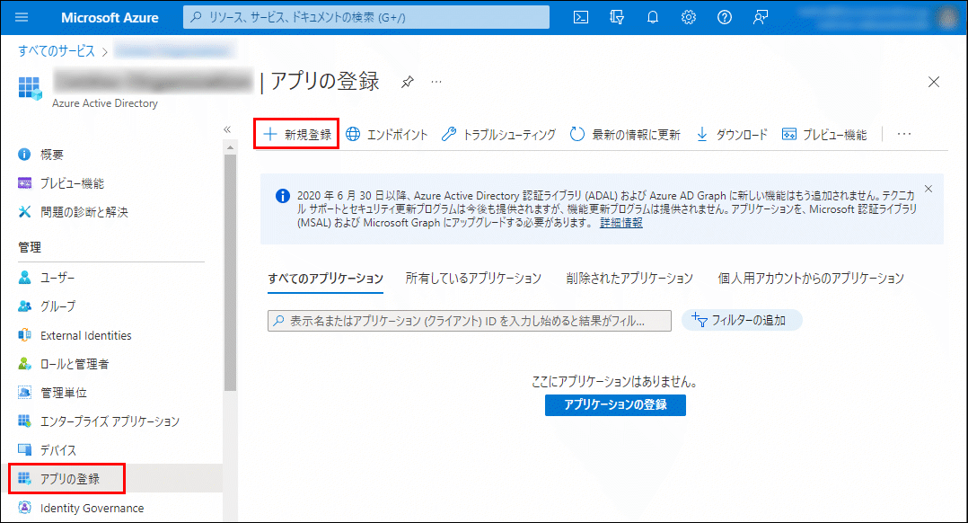Screen dimensions: 968x523
Task: Pin the アプリの登録 blade
Action: click(x=408, y=82)
